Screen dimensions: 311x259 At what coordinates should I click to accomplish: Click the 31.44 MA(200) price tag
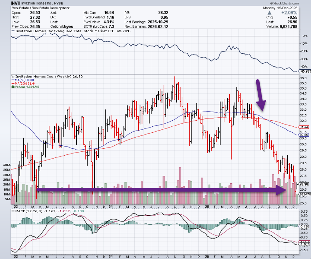(304, 127)
